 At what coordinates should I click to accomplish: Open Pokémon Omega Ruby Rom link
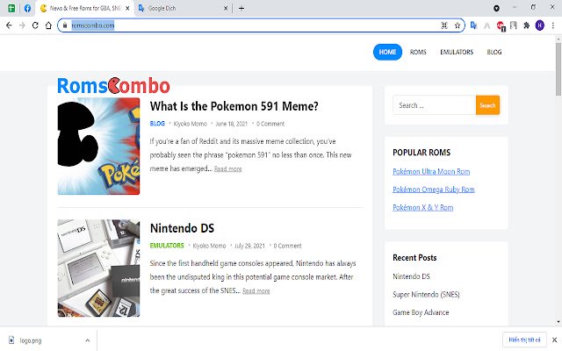(433, 190)
